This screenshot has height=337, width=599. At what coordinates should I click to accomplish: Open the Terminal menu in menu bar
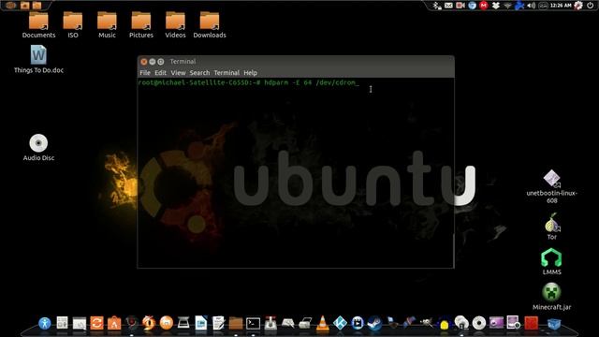point(226,73)
